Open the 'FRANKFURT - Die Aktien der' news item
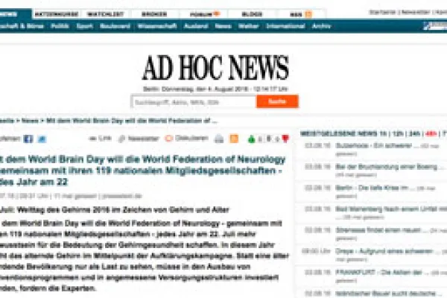447x298 pixels. 378,273
